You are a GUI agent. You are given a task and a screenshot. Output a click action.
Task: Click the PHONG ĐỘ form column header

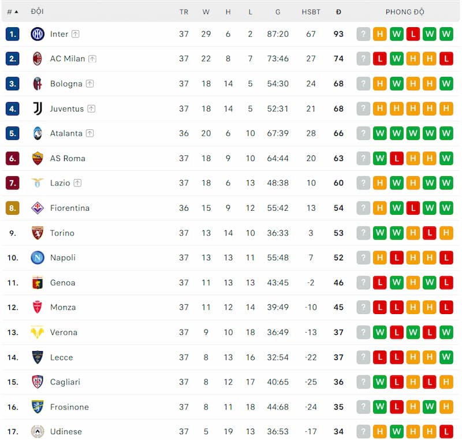click(x=405, y=12)
